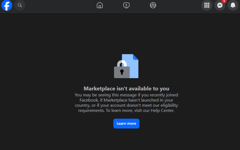This screenshot has height=150, width=240.
Task: Go to the Home feed tab
Action: pos(100,5)
